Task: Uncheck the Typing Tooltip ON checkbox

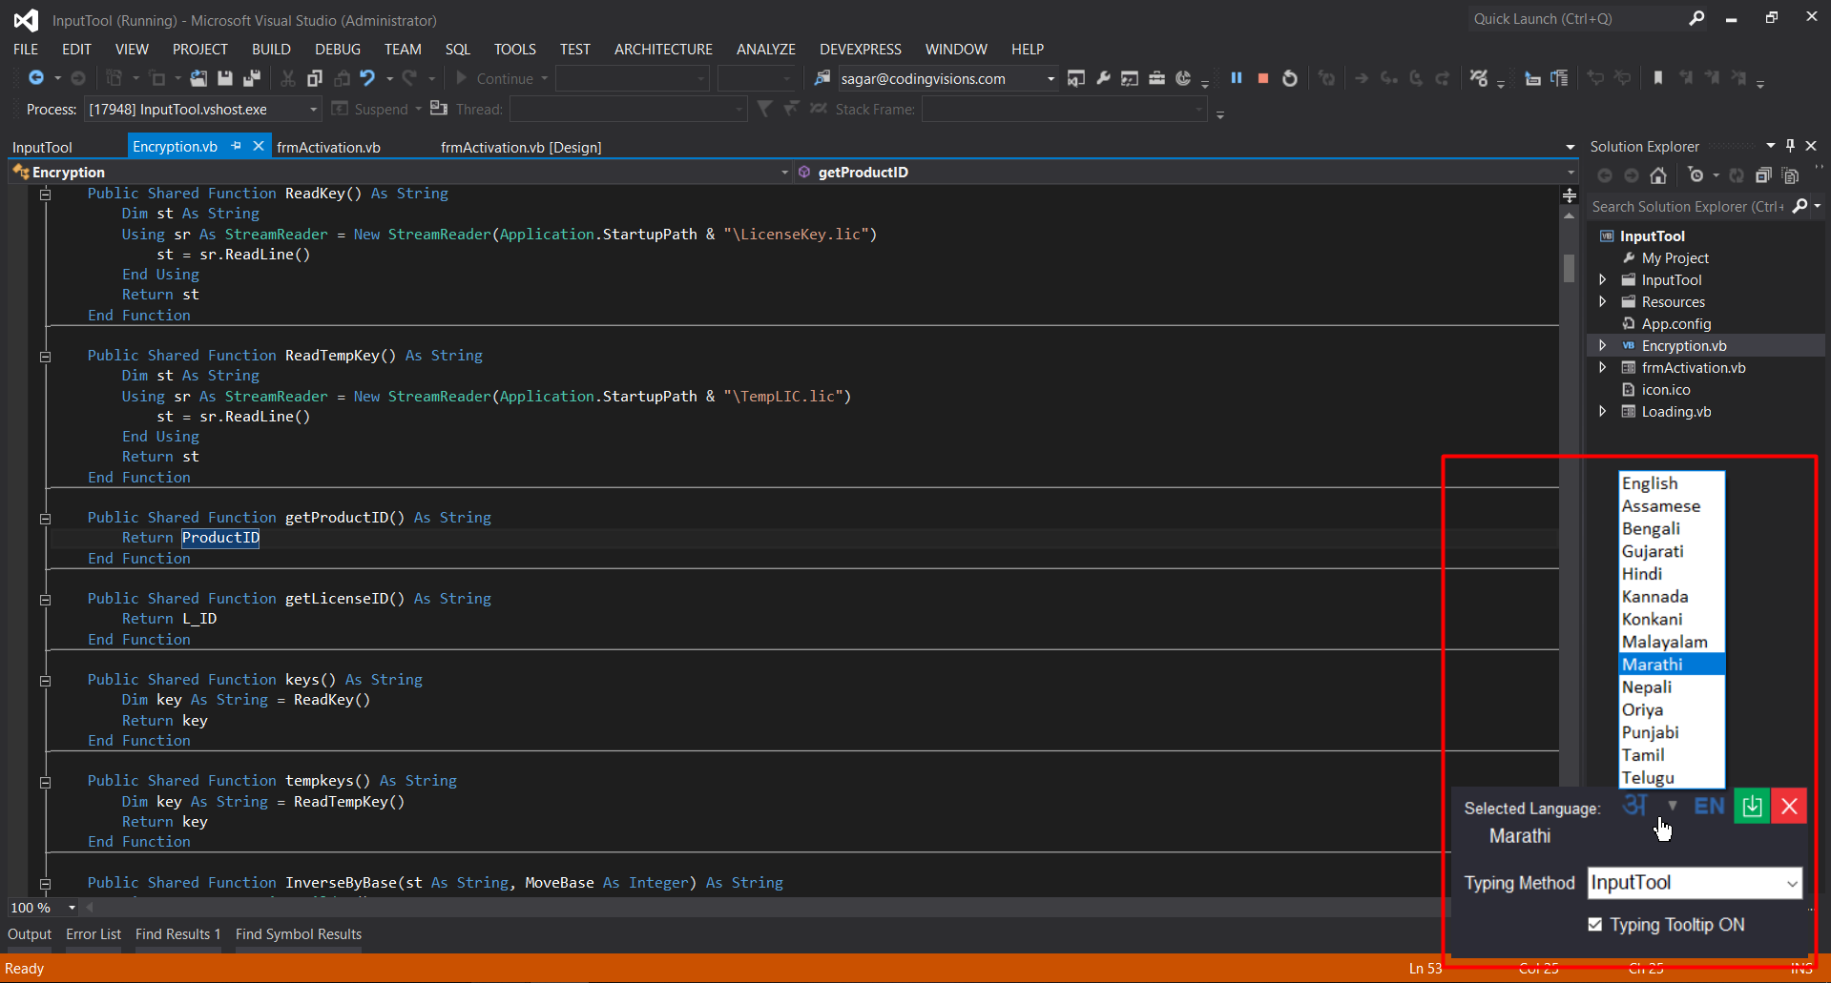Action: (1594, 924)
